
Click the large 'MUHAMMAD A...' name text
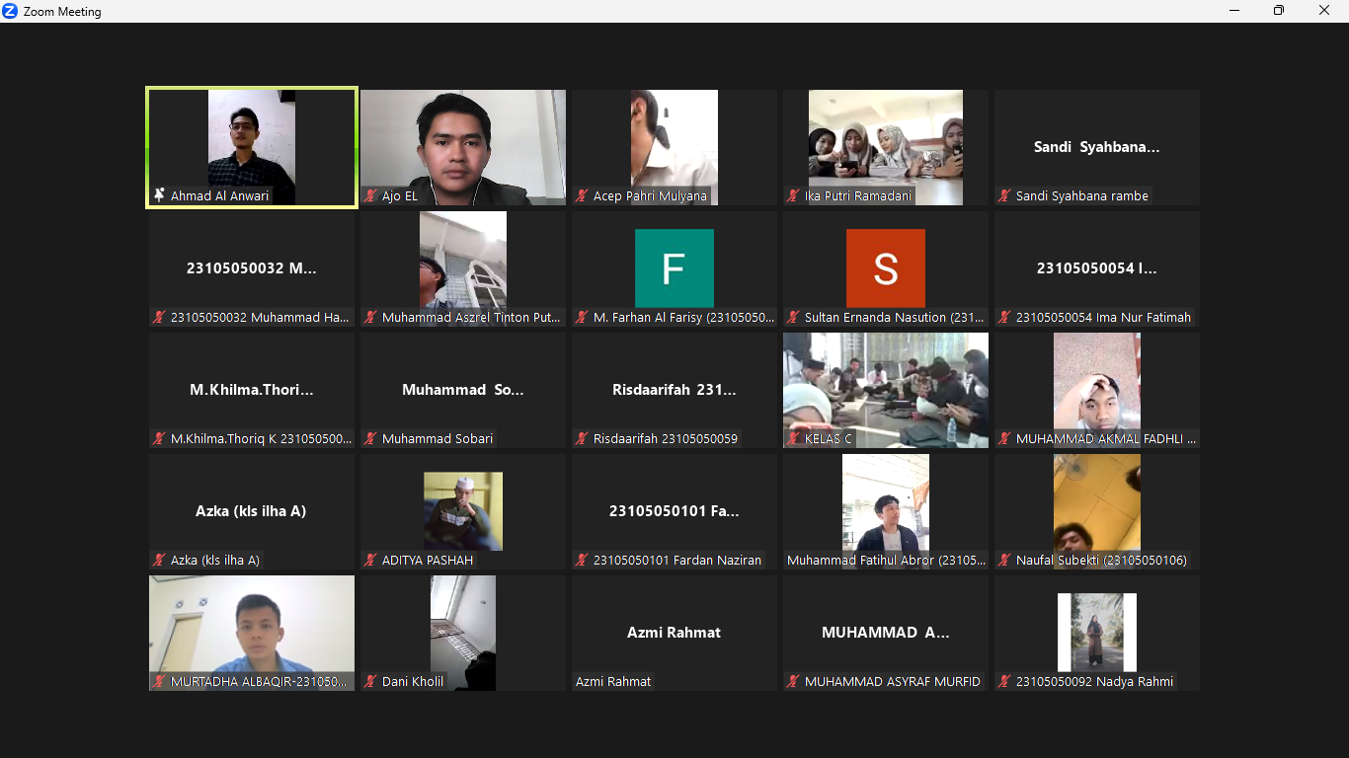(x=886, y=633)
